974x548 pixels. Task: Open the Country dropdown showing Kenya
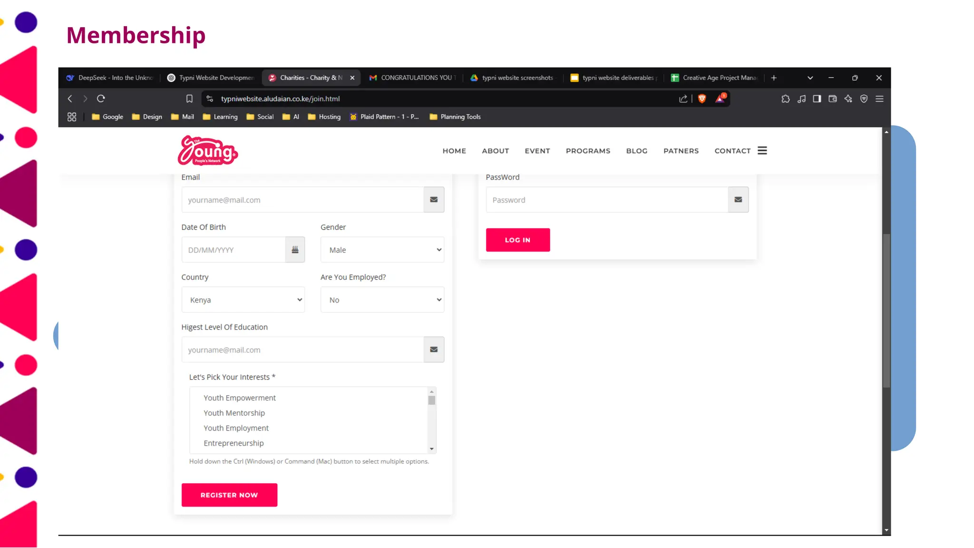pyautogui.click(x=243, y=300)
